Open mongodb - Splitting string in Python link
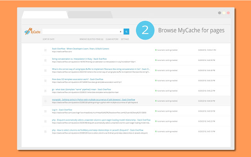 point(93,100)
